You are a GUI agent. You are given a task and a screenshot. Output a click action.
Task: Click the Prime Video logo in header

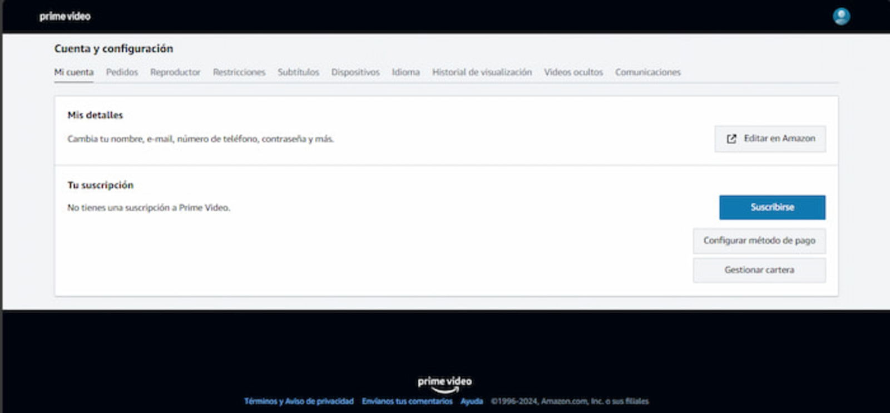click(x=65, y=16)
